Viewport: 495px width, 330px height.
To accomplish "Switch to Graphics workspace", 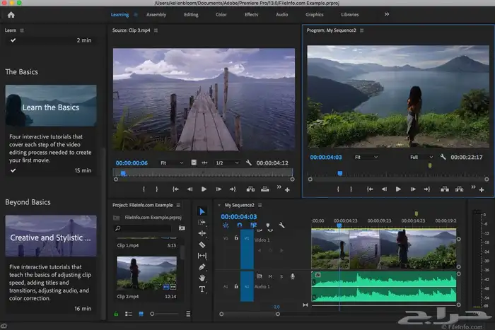I will click(x=315, y=15).
